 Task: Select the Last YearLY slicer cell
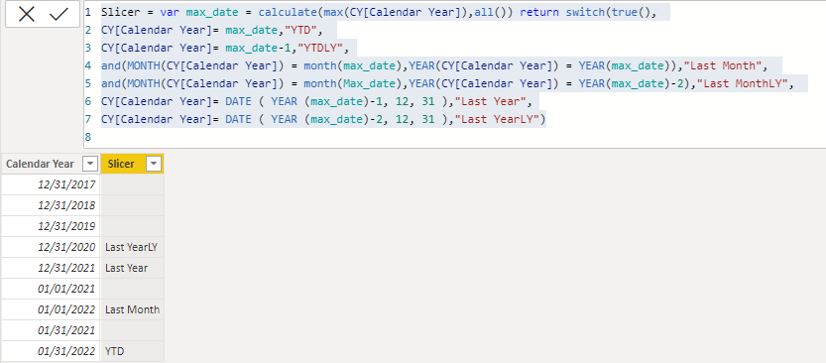tap(132, 247)
